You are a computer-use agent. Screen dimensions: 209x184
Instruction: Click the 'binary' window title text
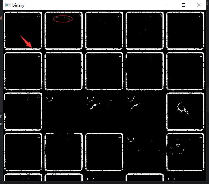(18, 5)
